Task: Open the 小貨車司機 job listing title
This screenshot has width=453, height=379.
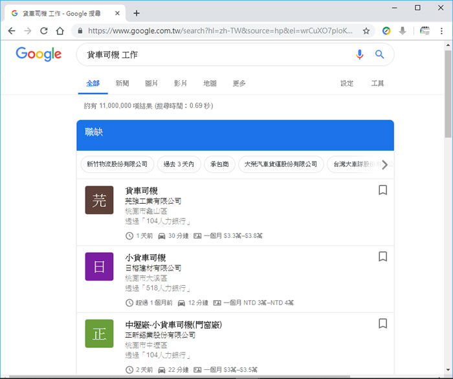Action: (x=146, y=257)
